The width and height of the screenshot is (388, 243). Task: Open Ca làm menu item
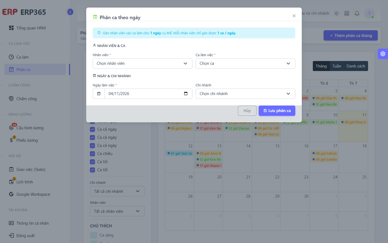pos(35,57)
